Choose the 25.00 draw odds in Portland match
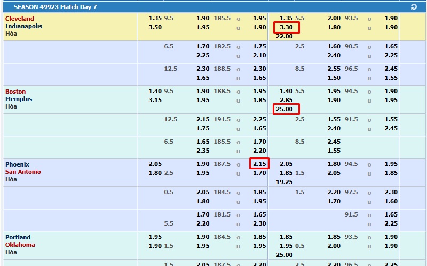 [x=284, y=255]
